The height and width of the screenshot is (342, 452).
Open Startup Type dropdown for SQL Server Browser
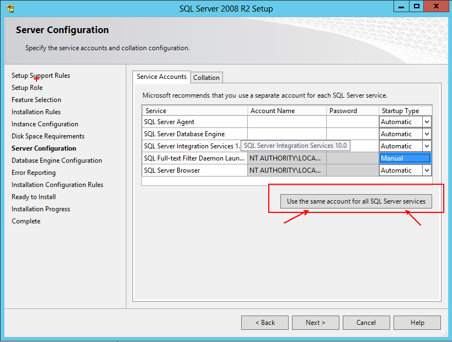coord(427,170)
